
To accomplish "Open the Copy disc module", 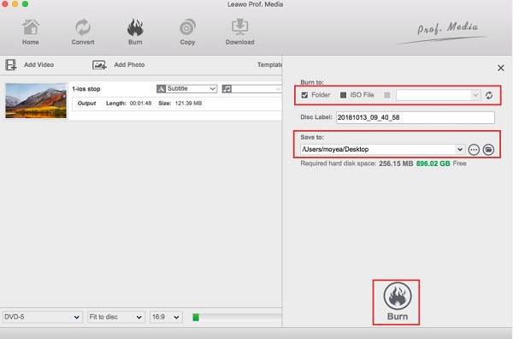I will tap(187, 27).
